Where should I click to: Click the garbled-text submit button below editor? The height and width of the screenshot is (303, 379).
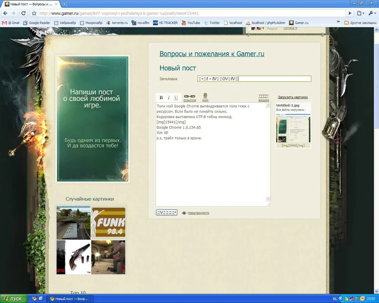click(167, 212)
